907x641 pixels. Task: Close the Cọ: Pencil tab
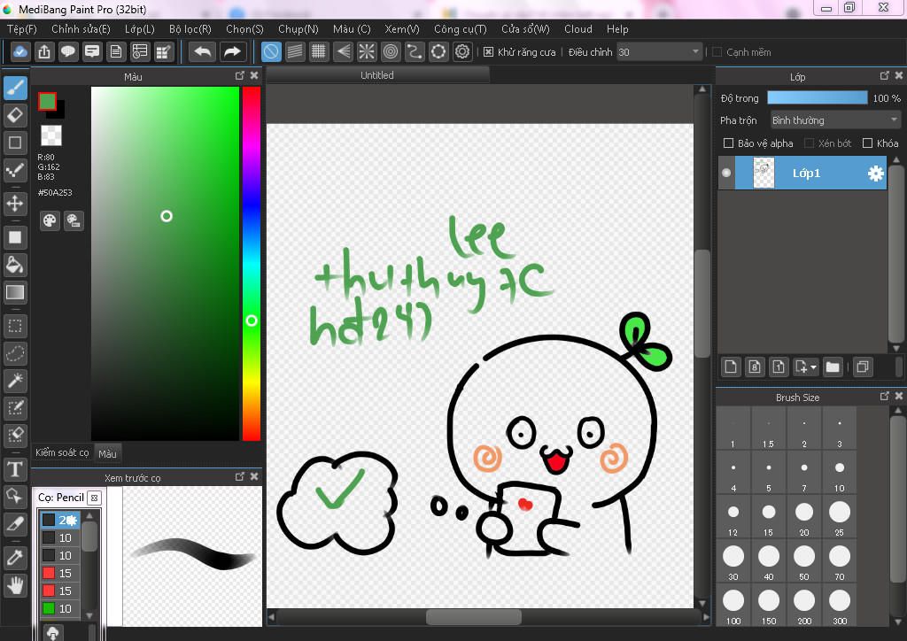click(94, 498)
